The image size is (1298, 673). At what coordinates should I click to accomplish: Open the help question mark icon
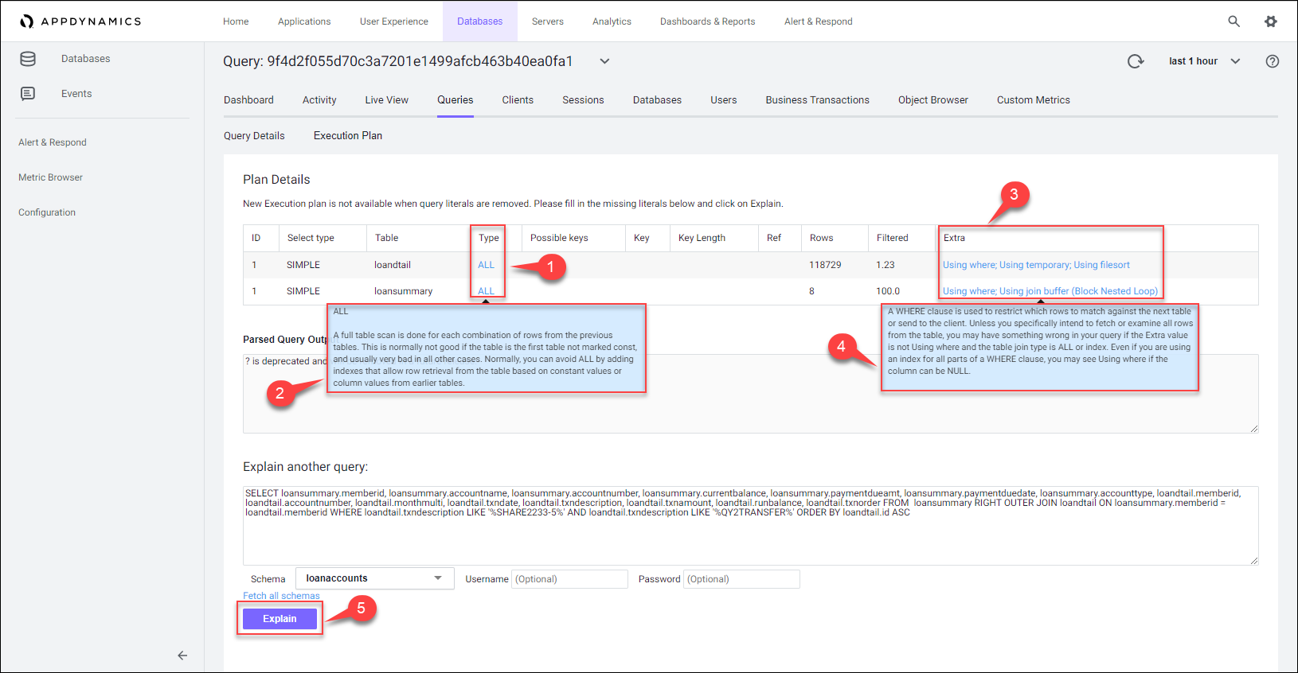point(1273,61)
